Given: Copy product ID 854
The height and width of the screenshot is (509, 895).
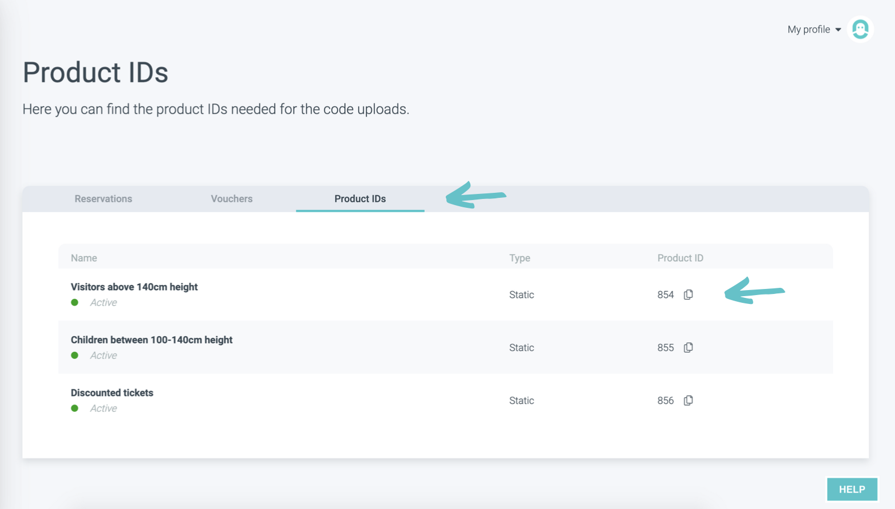Looking at the screenshot, I should [x=688, y=295].
